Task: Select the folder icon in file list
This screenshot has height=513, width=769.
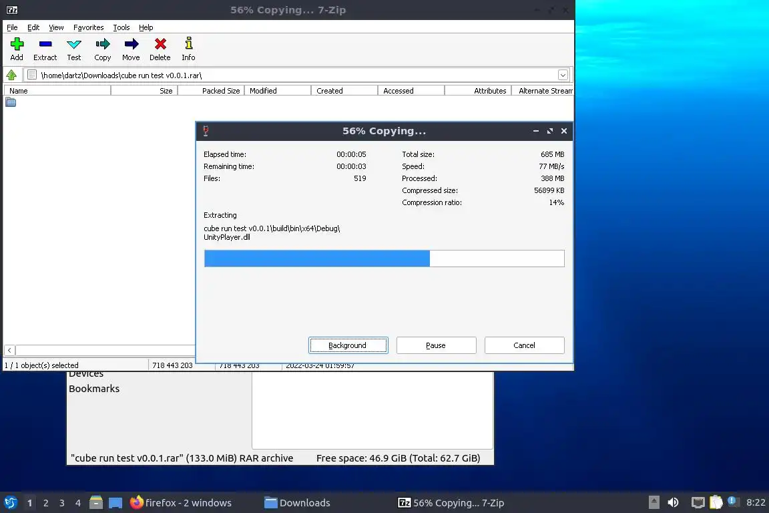Action: click(11, 102)
